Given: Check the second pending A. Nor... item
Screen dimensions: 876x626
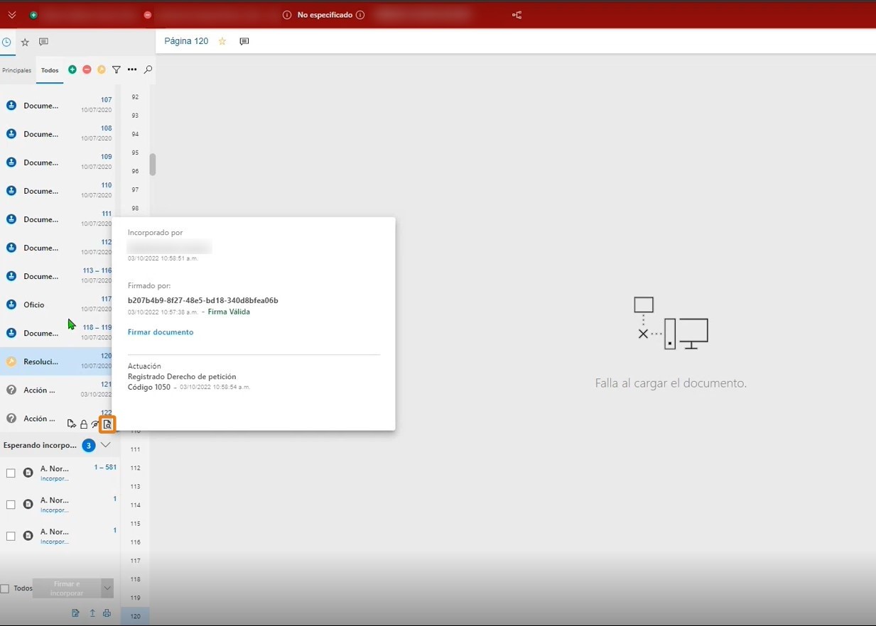Looking at the screenshot, I should (11, 505).
